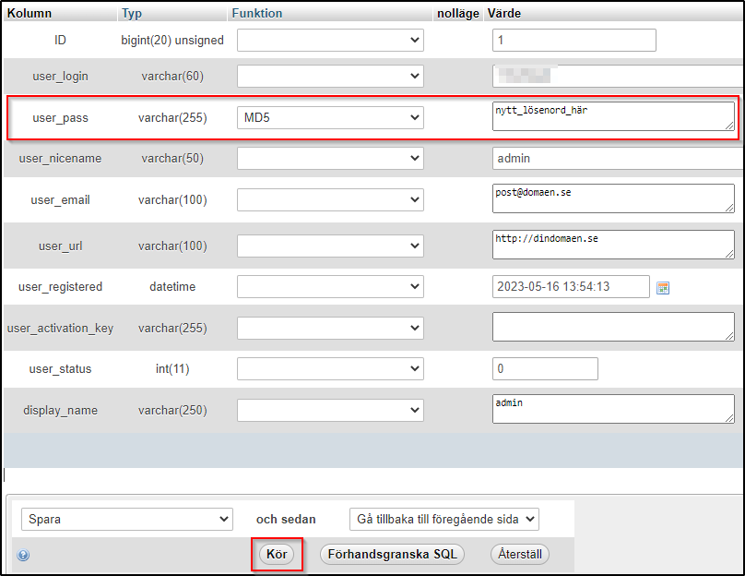Open 'Gå tillbaka till föregående sida' dropdown
Image resolution: width=745 pixels, height=576 pixels.
443,520
